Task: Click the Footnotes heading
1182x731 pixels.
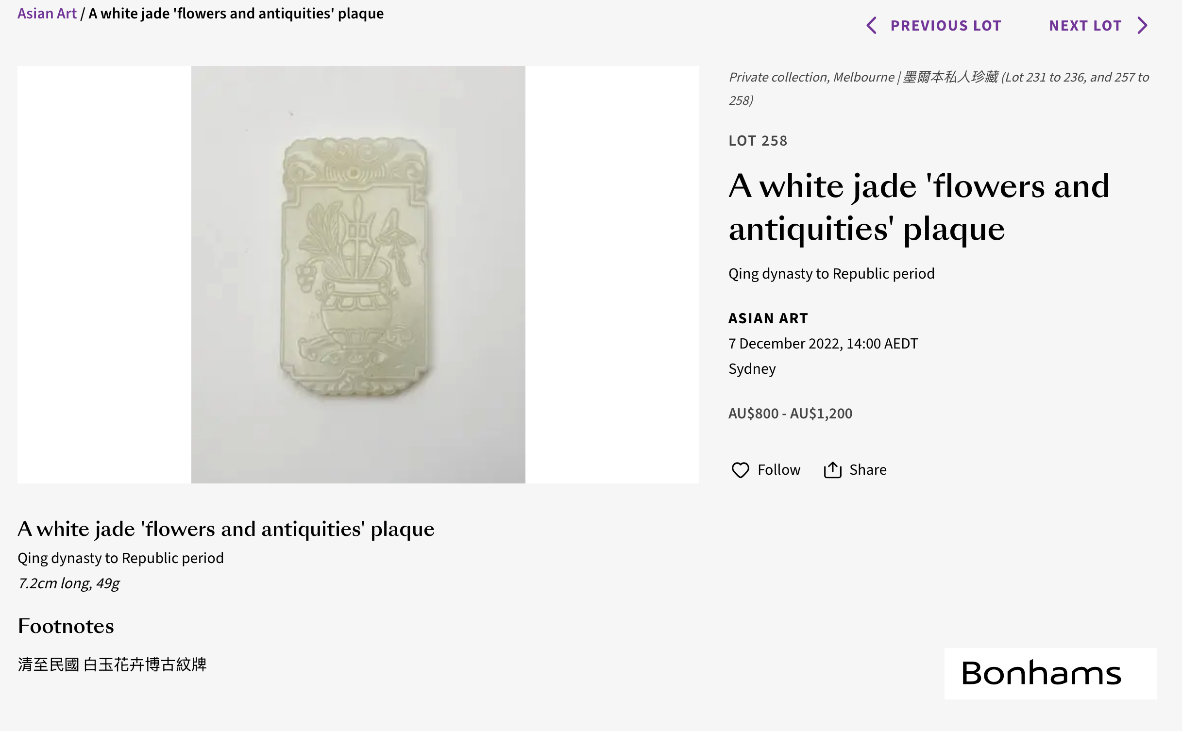Action: click(x=66, y=626)
